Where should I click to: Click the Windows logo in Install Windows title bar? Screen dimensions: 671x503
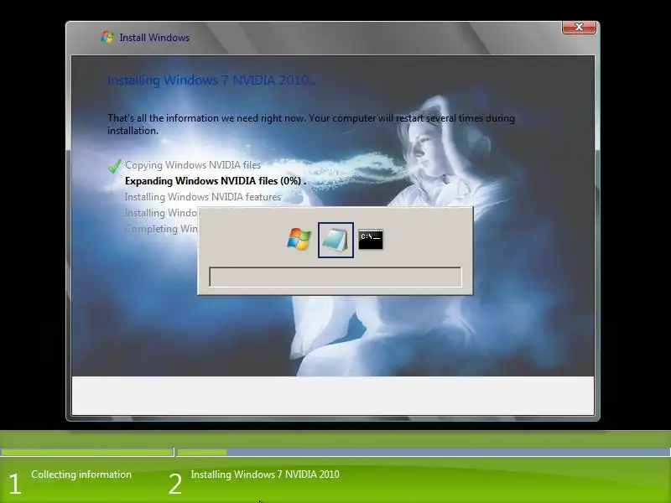(107, 37)
